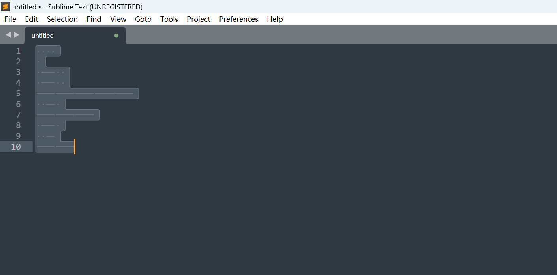Open the Selection menu
Viewport: 557px width, 275px height.
pos(62,19)
